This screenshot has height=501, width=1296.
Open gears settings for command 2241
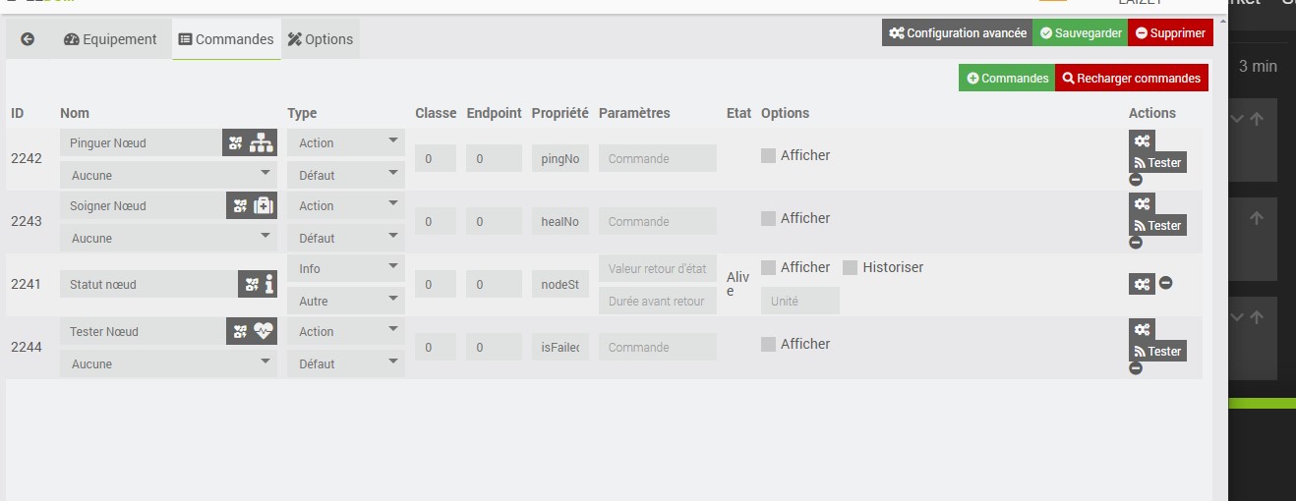point(1142,284)
